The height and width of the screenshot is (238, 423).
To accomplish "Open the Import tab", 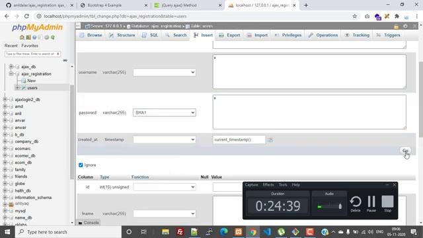I will coord(257,35).
